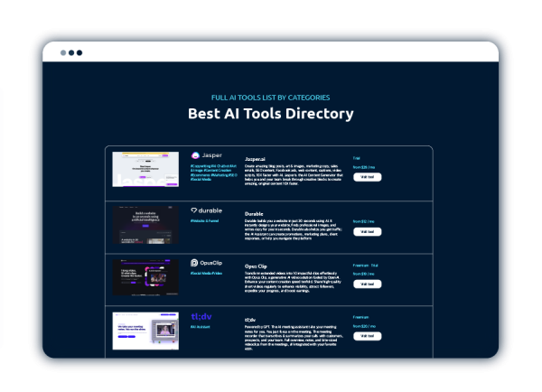Click the Jasper logo icon
The width and height of the screenshot is (542, 392).
[195, 155]
